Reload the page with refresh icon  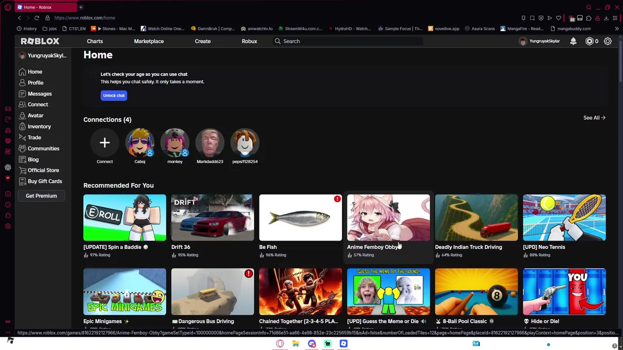(x=37, y=18)
